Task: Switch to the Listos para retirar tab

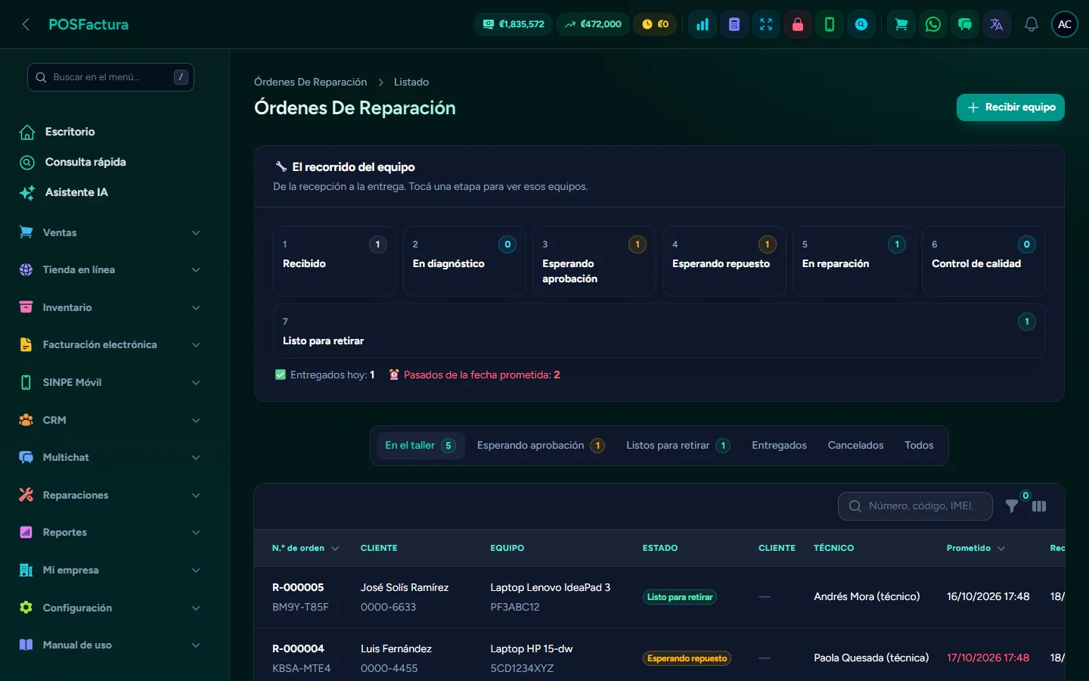Action: pyautogui.click(x=678, y=446)
